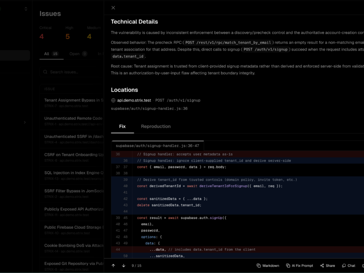
Task: Select the Fix tab
Action: (x=122, y=126)
